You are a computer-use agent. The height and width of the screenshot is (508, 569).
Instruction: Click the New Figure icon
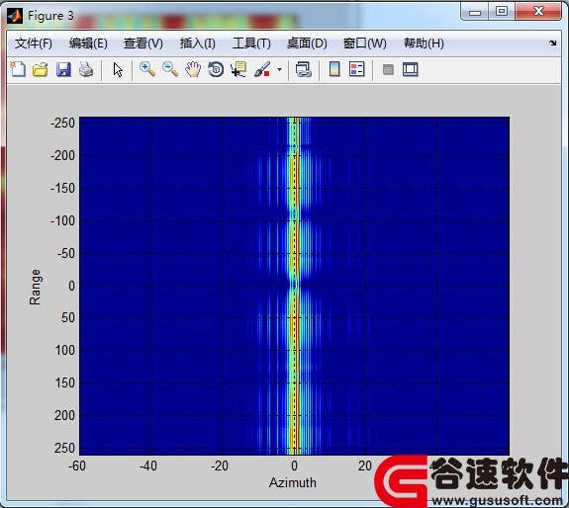[18, 69]
